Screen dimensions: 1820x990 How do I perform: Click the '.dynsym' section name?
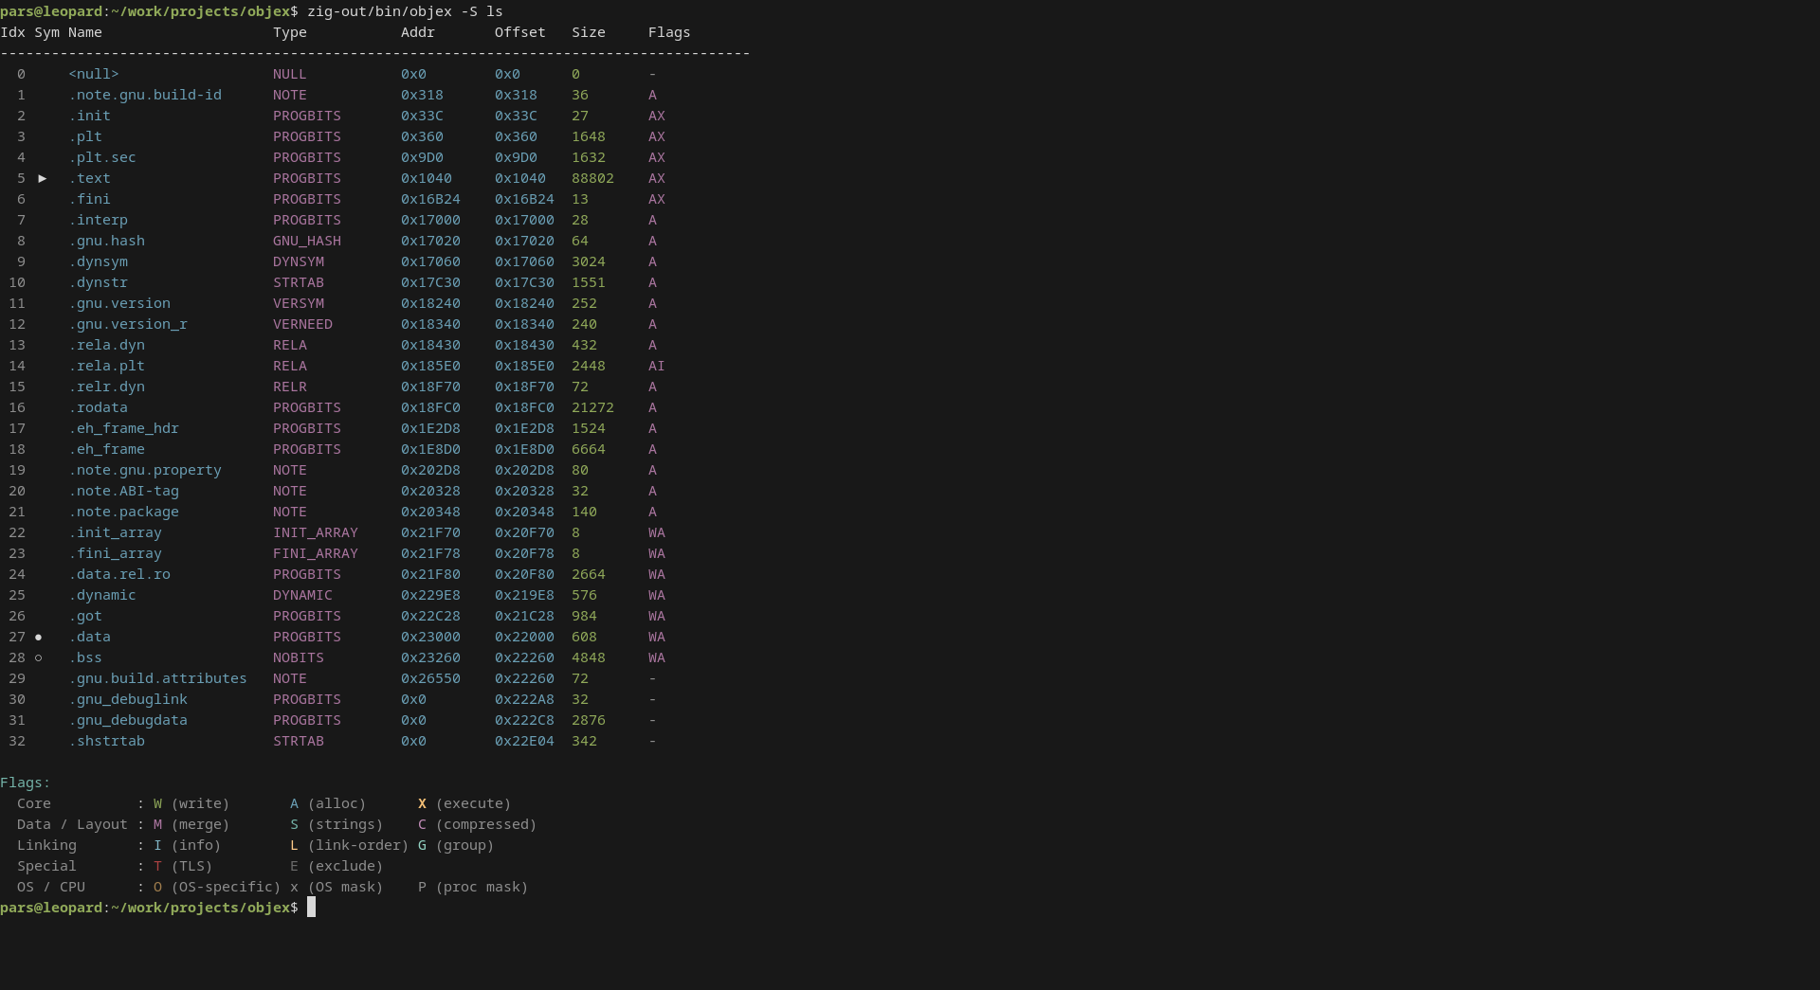[98, 261]
